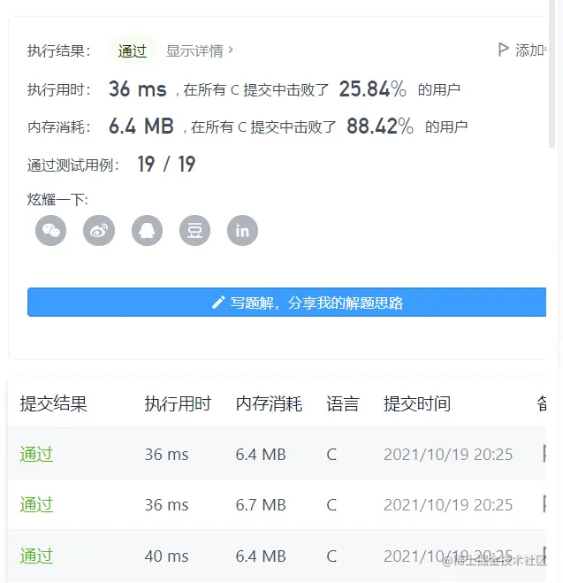Open the 通过 submission with 40 ms

click(x=36, y=556)
